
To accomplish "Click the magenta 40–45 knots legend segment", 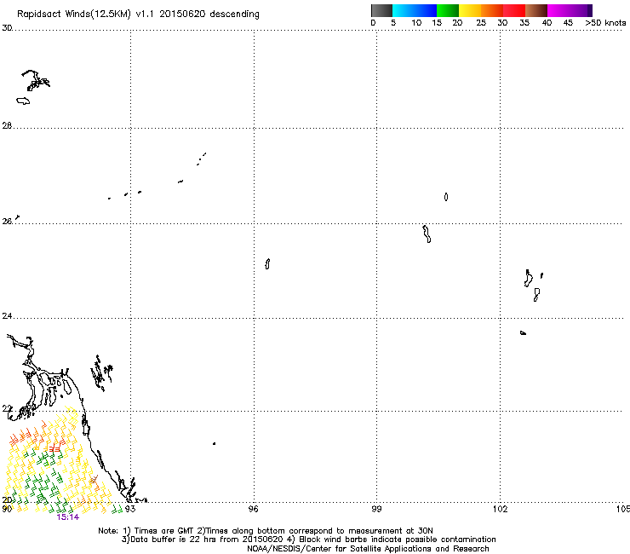I will (558, 10).
